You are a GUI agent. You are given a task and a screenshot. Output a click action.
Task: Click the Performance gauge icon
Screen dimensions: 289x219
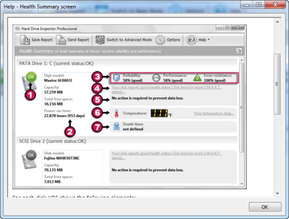pos(156,78)
